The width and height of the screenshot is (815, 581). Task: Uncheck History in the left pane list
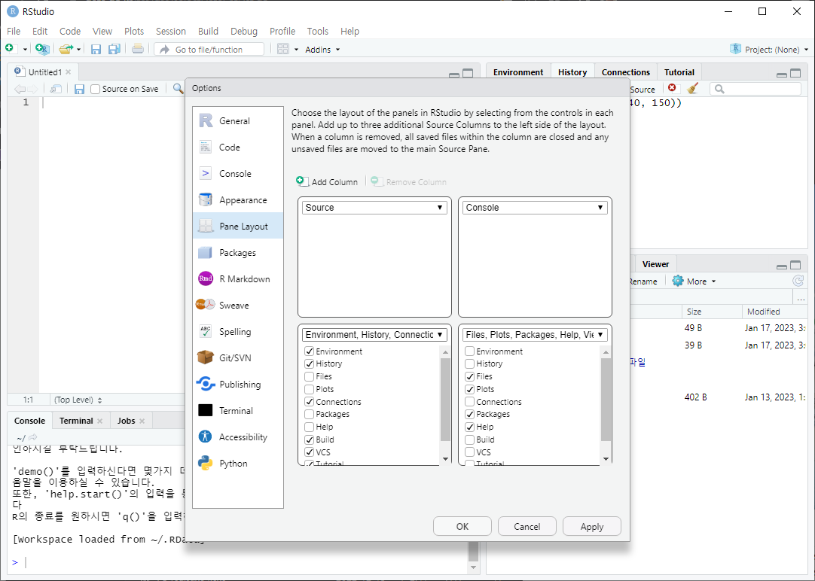tap(310, 364)
